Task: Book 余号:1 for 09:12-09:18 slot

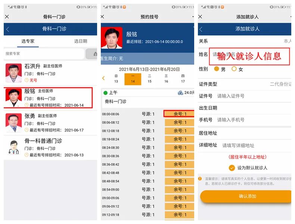Action: [x=179, y=215]
